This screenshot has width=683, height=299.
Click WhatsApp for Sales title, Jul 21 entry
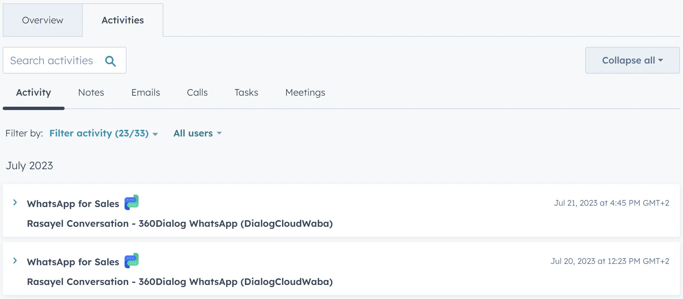[73, 204]
